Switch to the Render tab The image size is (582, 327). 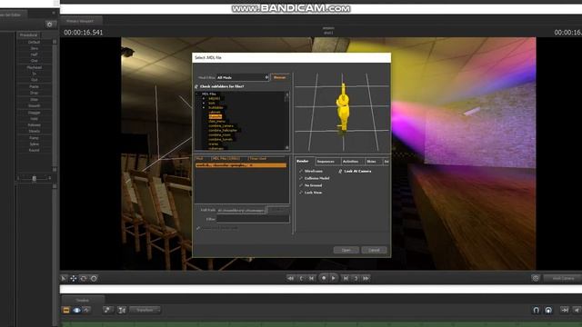(303, 162)
